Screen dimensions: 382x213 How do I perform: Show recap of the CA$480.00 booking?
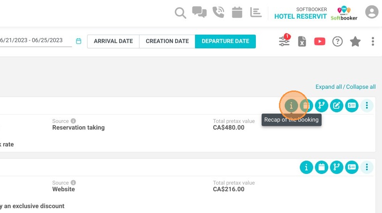tap(291, 106)
